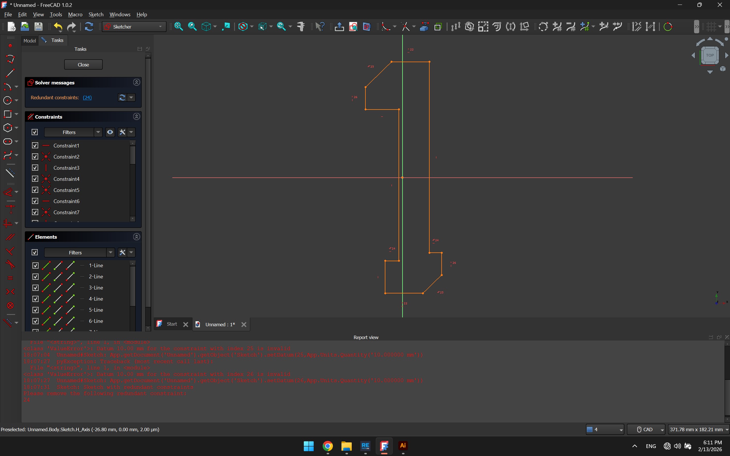
Task: Apply the Equal constraint
Action: (10, 278)
